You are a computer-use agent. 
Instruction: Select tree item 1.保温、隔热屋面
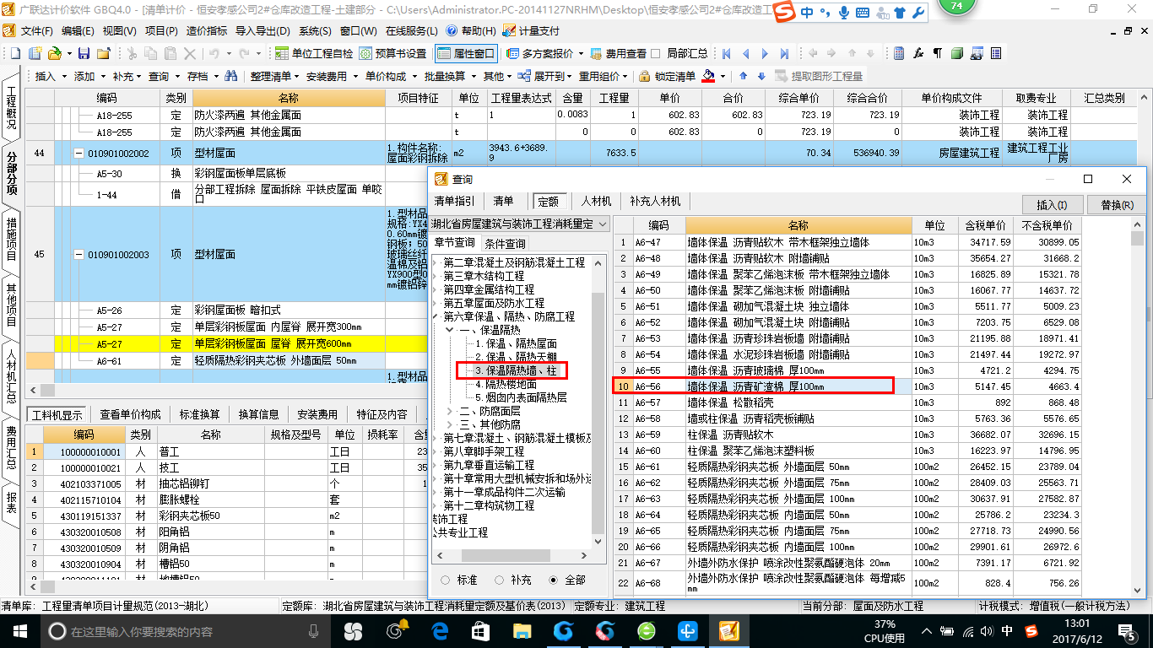pyautogui.click(x=516, y=343)
